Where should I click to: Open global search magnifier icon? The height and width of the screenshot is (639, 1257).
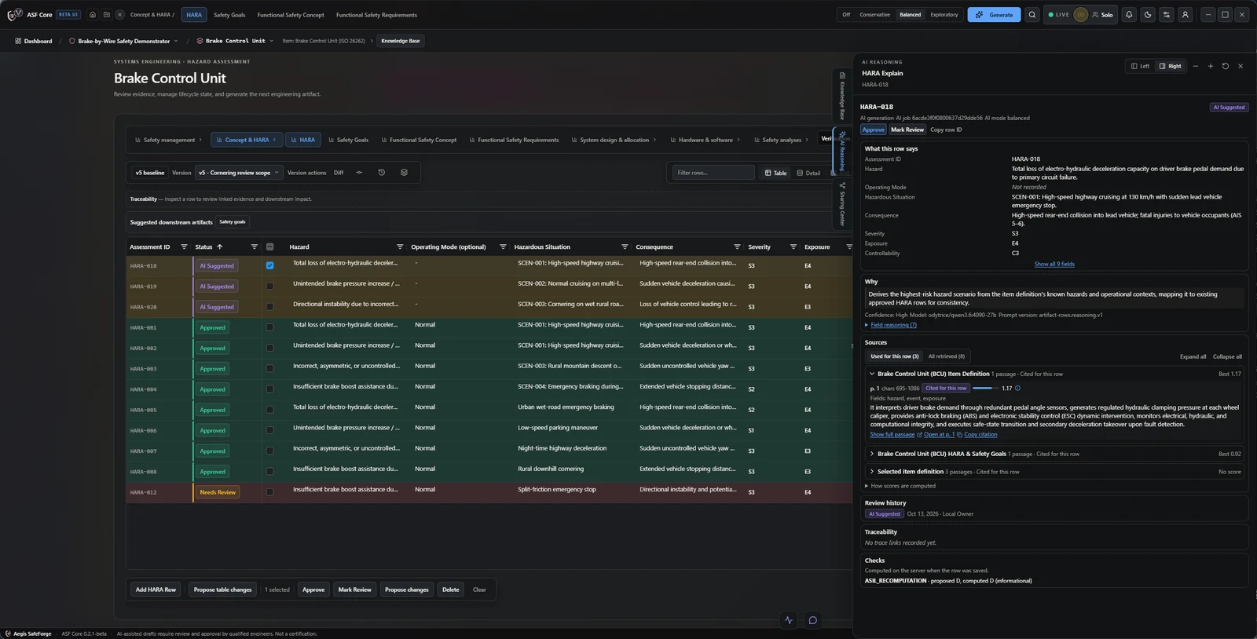pyautogui.click(x=1032, y=15)
